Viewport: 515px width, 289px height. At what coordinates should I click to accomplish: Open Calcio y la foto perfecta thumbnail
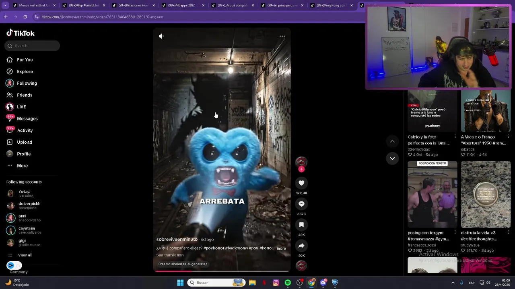click(x=433, y=111)
